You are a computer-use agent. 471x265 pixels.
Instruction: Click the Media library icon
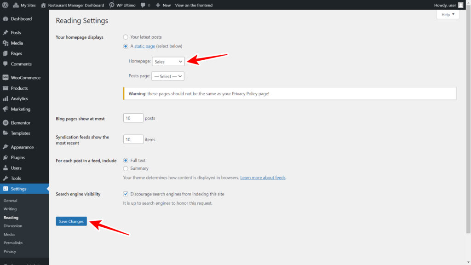(6, 43)
